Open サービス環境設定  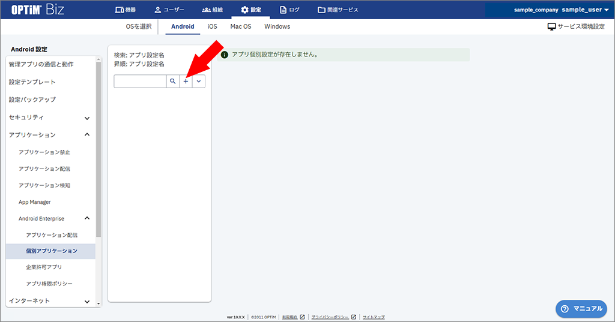click(576, 26)
